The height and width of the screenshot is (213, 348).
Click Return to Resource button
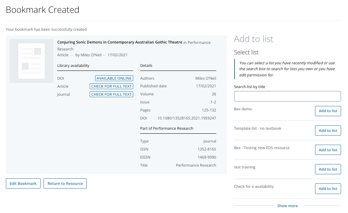(65, 183)
